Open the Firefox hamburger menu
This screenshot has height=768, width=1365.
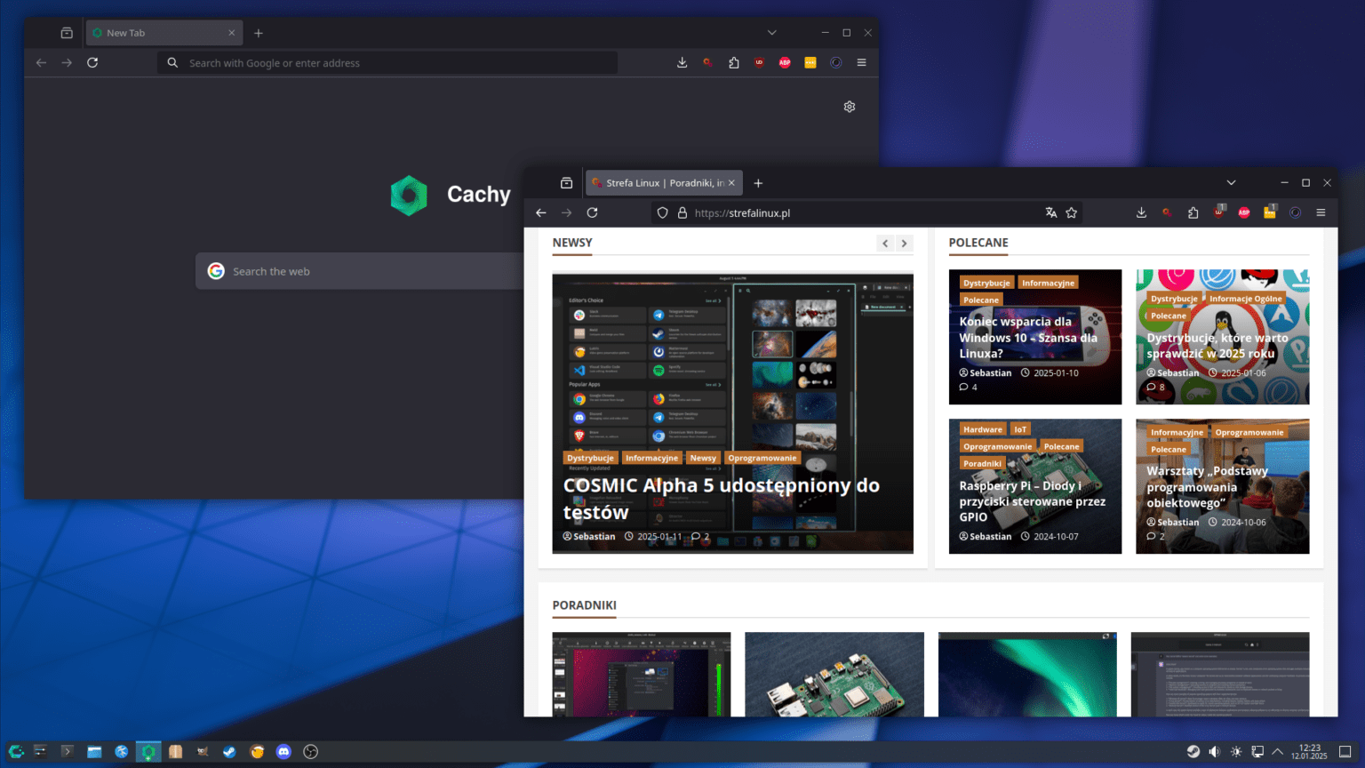1321,212
